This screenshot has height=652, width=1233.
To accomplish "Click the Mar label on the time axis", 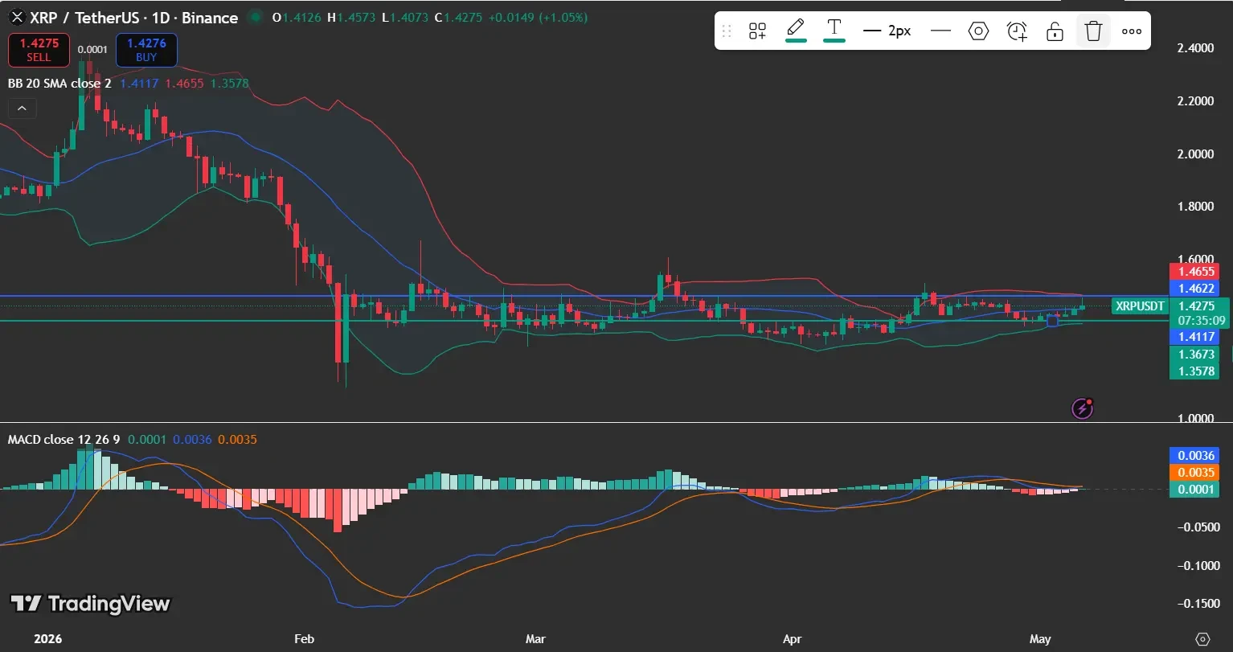I will click(535, 639).
